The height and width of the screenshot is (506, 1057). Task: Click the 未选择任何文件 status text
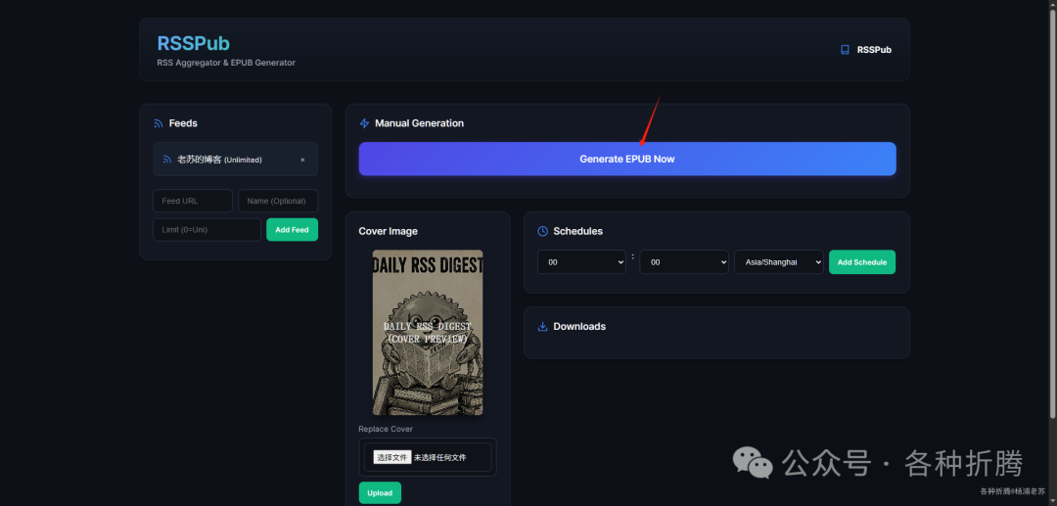(439, 457)
